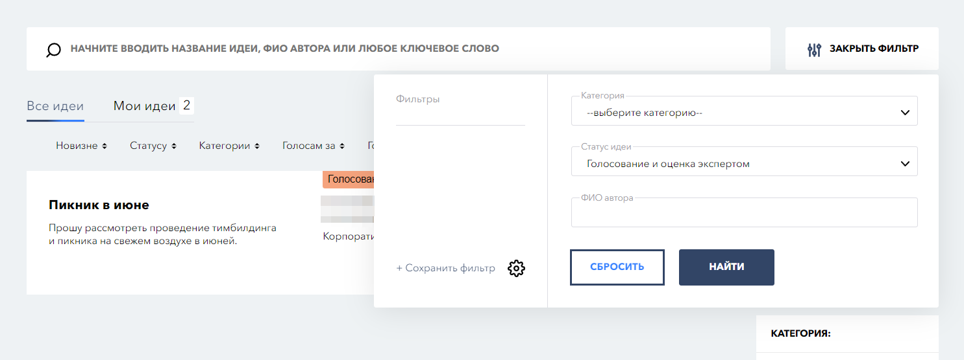Open the Пикник в июне idea
Image resolution: width=964 pixels, height=360 pixels.
[x=99, y=205]
